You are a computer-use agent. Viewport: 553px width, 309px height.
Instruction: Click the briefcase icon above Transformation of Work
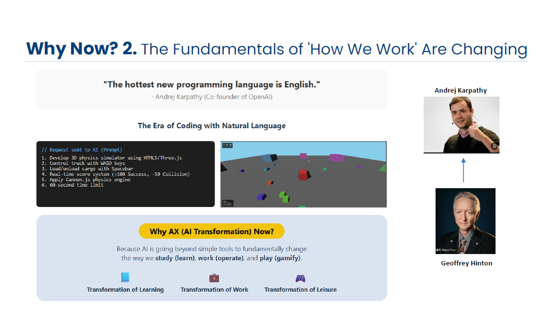point(214,278)
